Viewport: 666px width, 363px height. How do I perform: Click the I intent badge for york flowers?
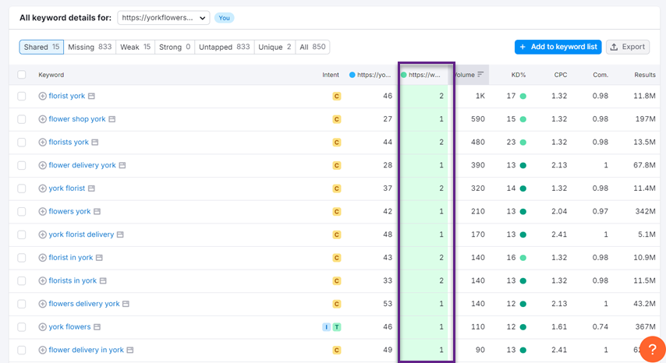pyautogui.click(x=326, y=327)
